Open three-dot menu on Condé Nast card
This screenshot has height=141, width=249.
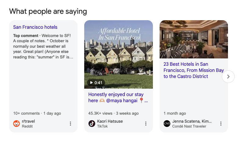pyautogui.click(x=221, y=124)
